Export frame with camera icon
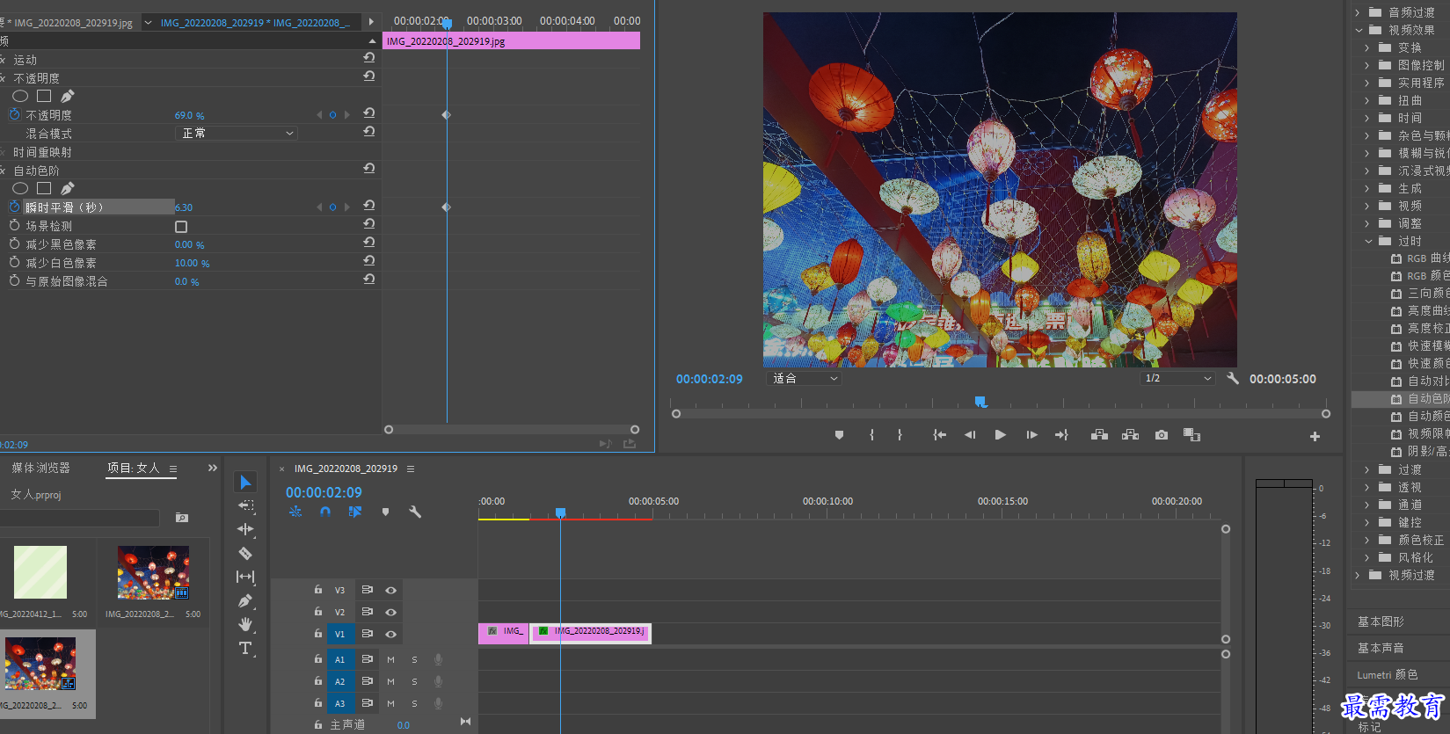The width and height of the screenshot is (1450, 734). click(1162, 435)
